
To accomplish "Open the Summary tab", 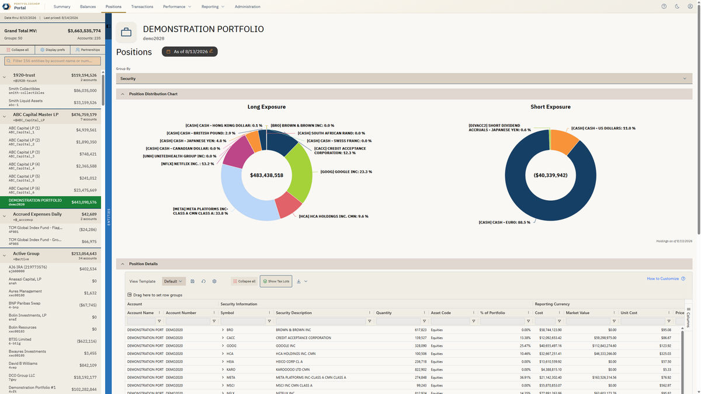I will tap(62, 6).
